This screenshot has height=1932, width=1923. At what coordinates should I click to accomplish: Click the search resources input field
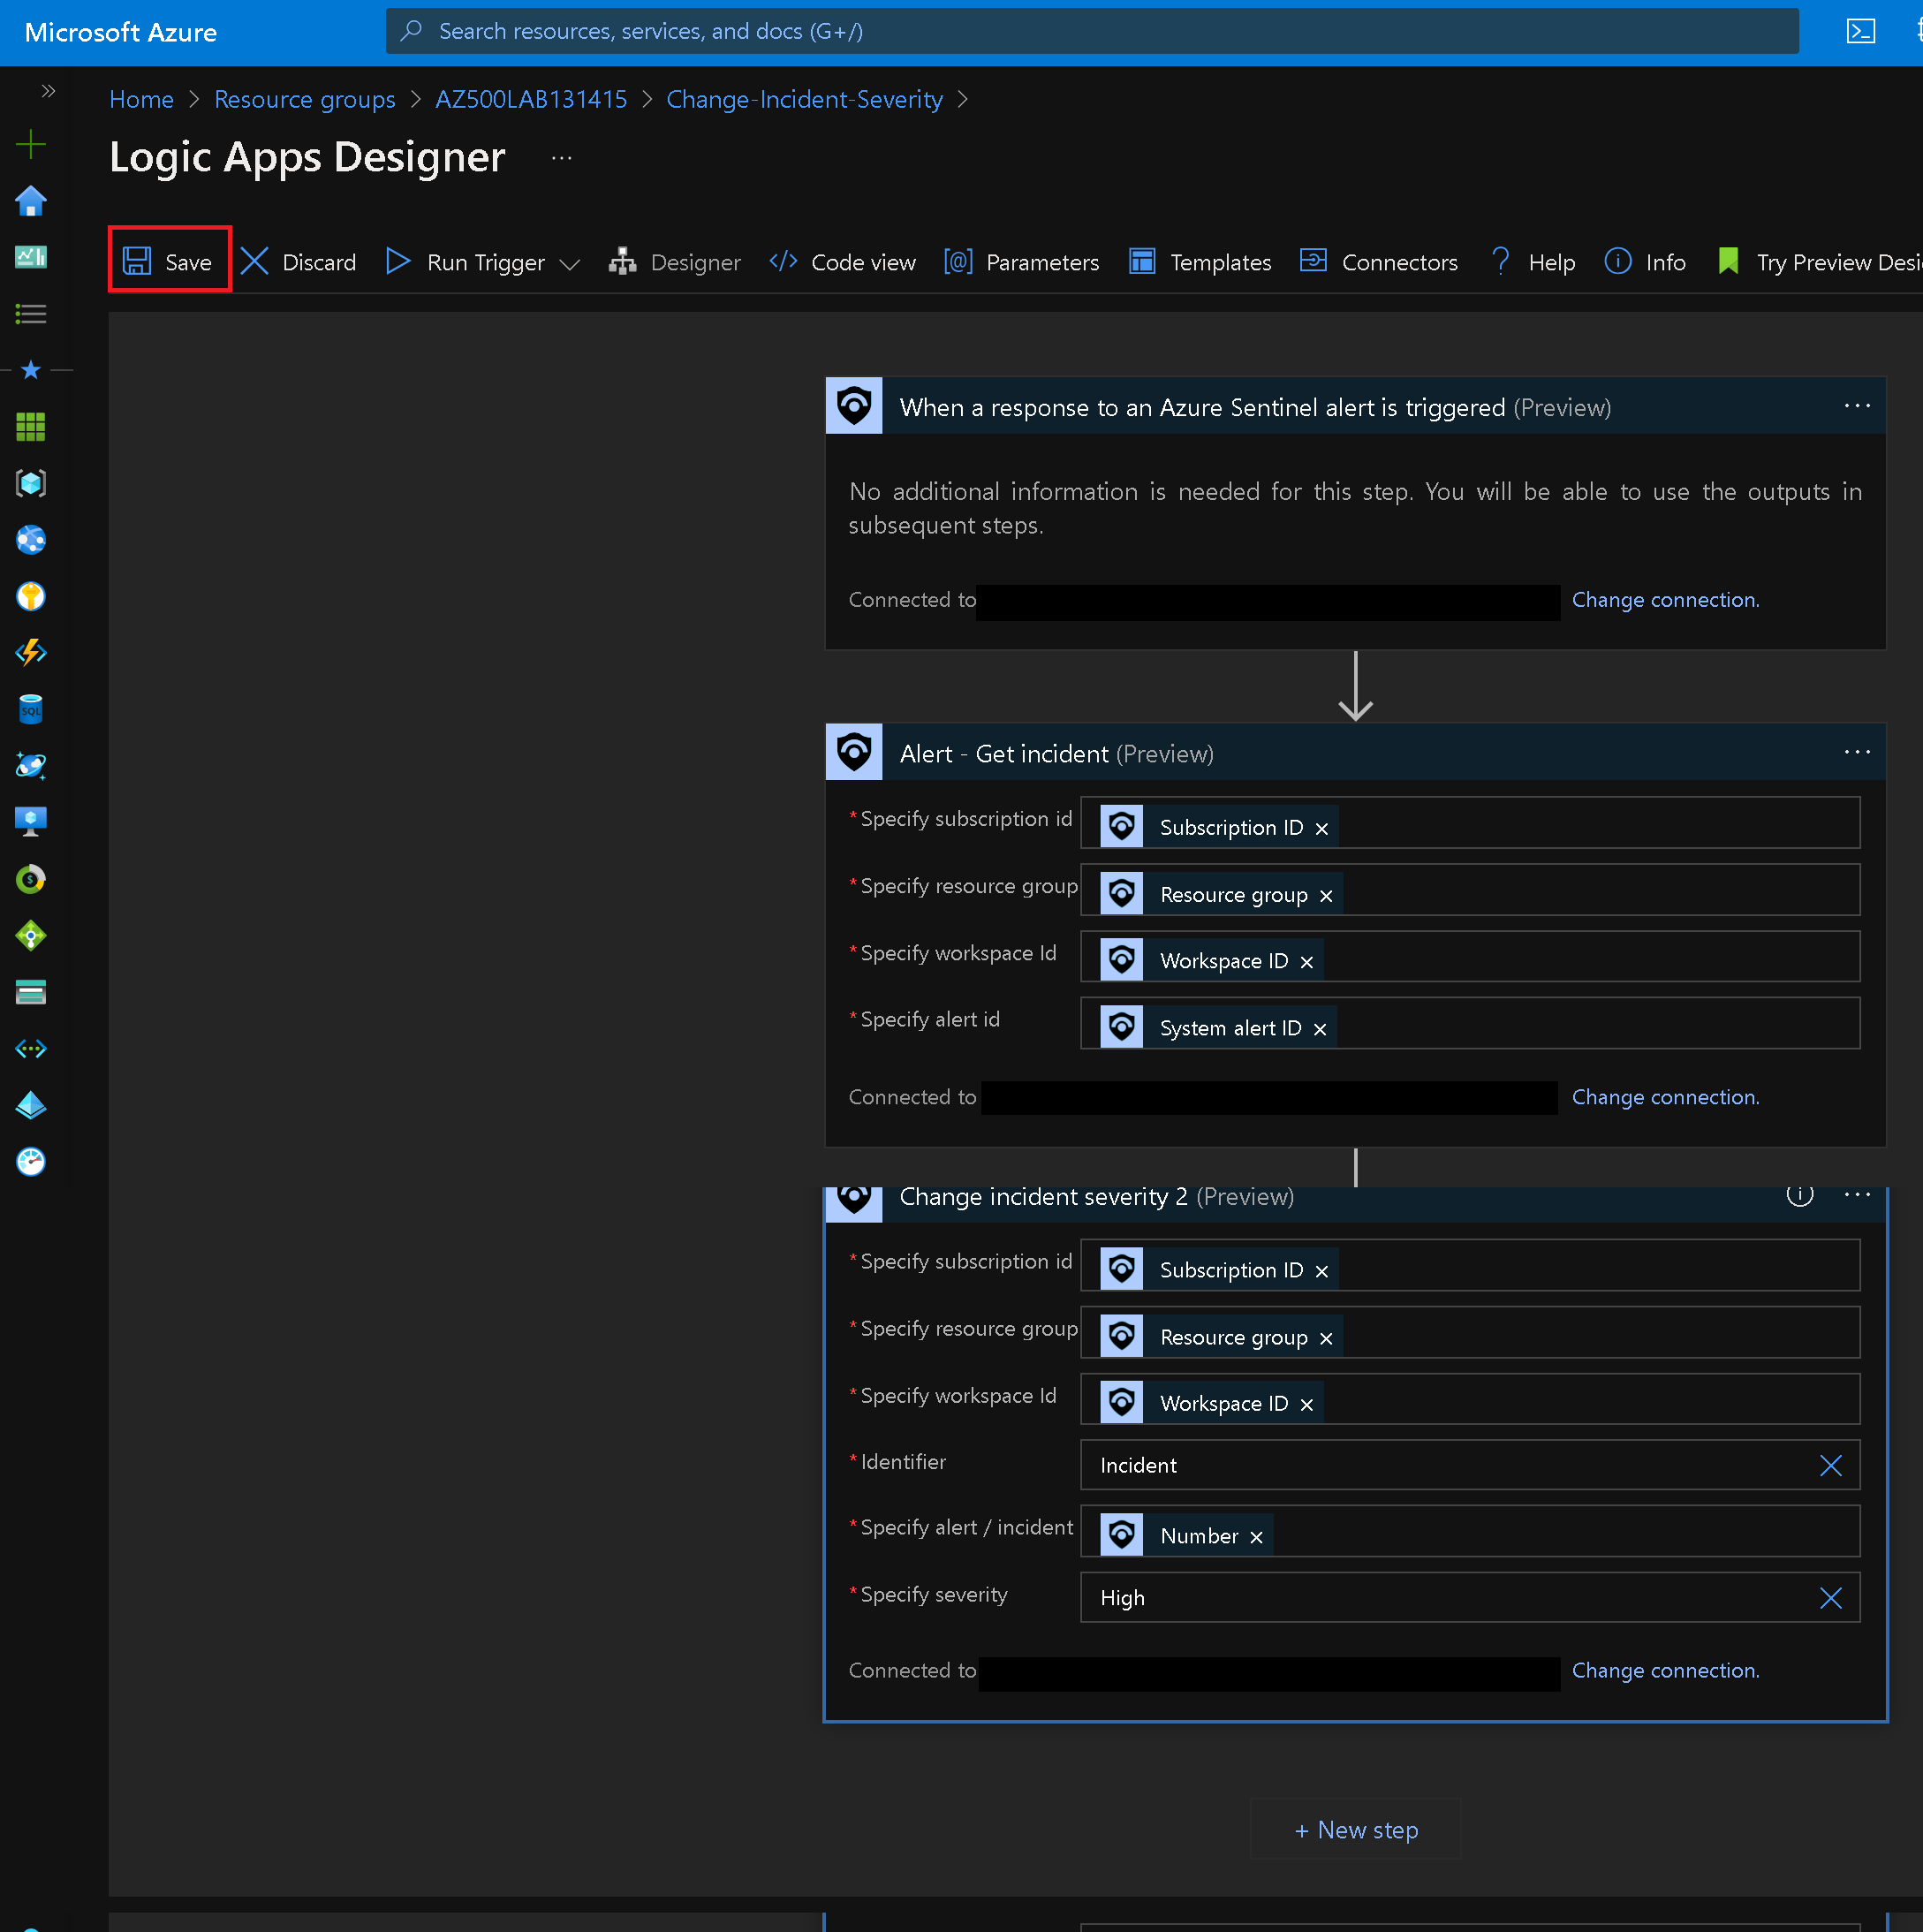1092,31
